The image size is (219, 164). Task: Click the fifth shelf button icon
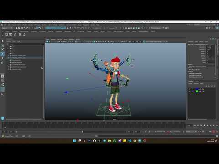24,35
